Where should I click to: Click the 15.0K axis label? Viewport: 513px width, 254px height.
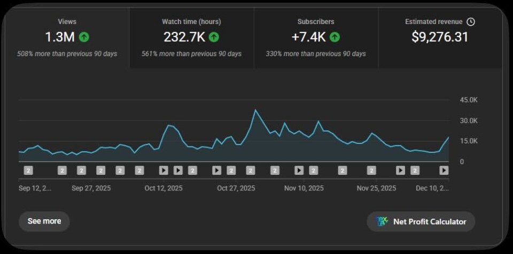(469, 141)
